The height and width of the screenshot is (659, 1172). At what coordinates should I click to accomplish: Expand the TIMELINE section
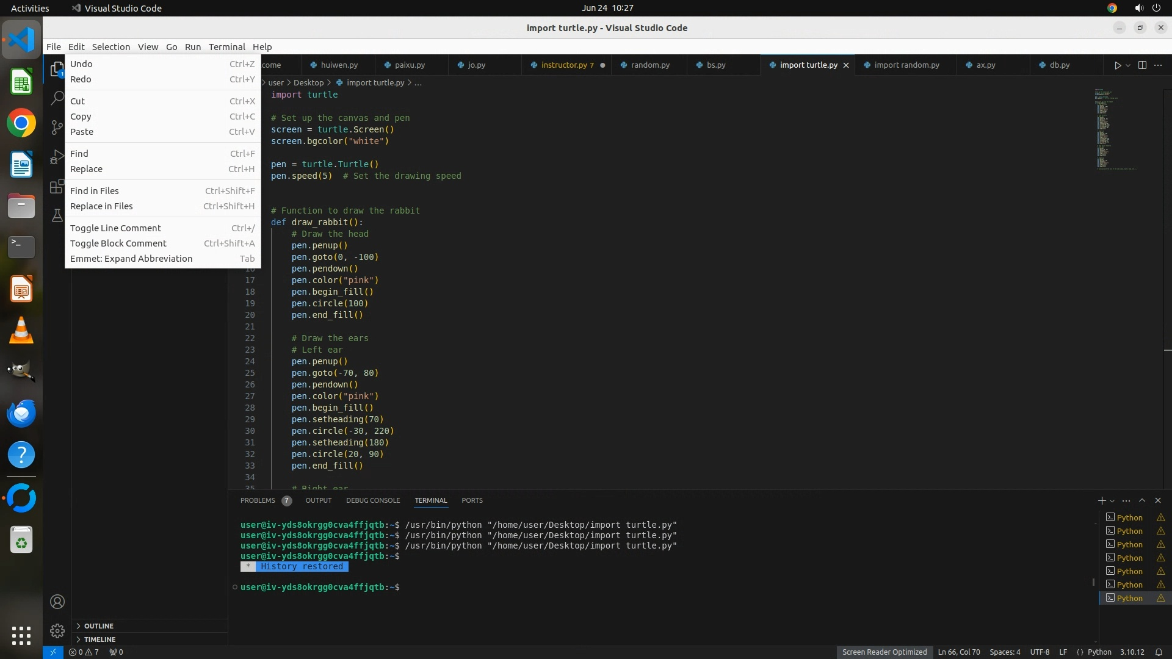[99, 639]
